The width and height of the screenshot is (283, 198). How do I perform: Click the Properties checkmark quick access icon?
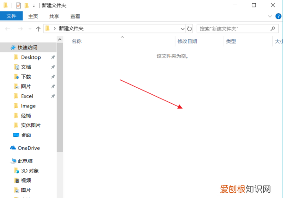[18, 6]
